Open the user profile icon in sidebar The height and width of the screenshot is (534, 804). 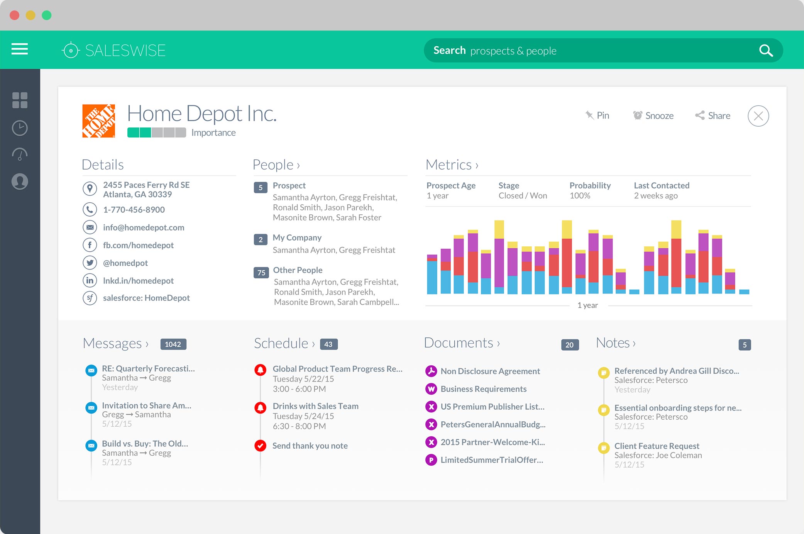(20, 181)
